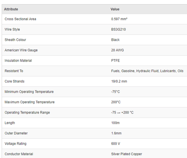Click the PTFE insulation material value
187x158 pixels.
pos(115,61)
